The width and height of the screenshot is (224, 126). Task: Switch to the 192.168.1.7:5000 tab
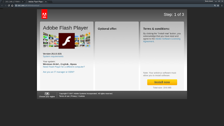click(12, 2)
